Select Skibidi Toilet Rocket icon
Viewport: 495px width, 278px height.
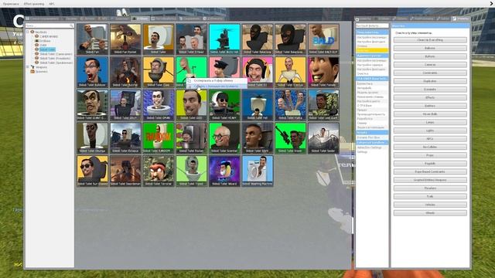coord(191,138)
